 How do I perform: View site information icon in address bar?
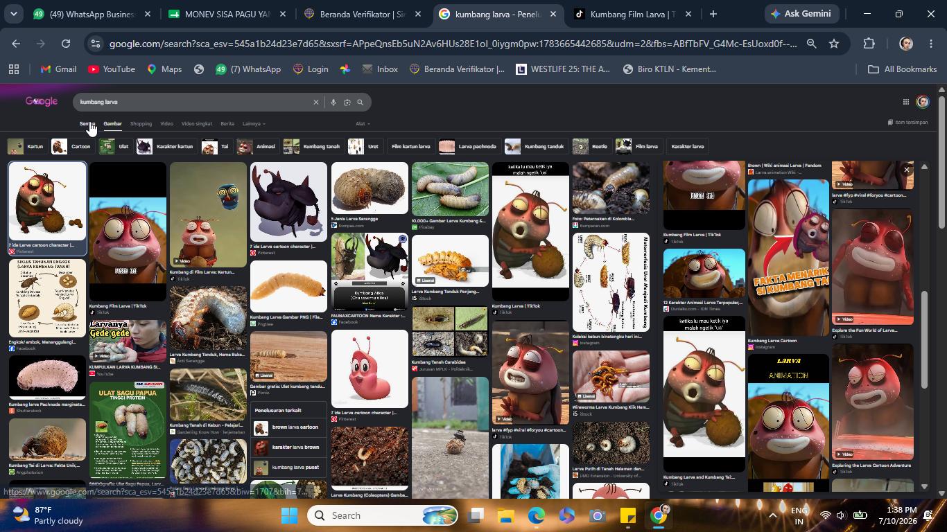click(96, 44)
